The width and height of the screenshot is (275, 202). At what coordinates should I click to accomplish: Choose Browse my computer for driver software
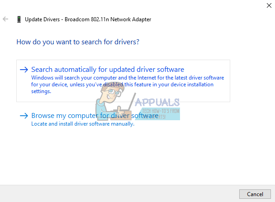point(95,116)
